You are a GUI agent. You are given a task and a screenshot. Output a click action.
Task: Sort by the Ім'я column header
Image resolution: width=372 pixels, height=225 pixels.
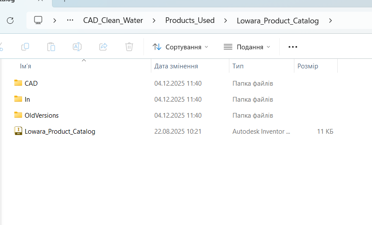click(x=26, y=66)
